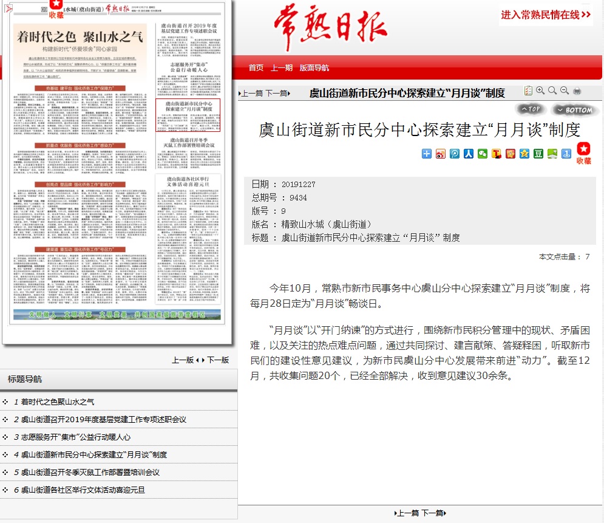Click red arrow icon at page corner
The image size is (604, 523).
click(8, 8)
